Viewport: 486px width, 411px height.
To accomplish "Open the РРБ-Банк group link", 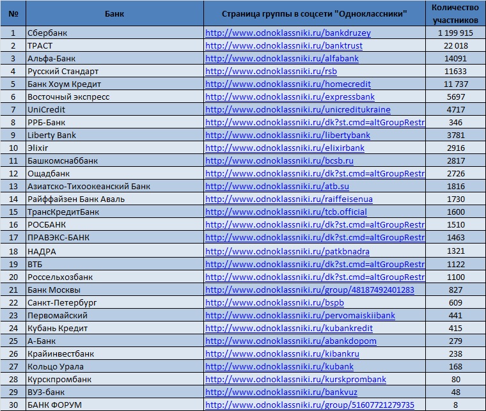I will pos(315,122).
